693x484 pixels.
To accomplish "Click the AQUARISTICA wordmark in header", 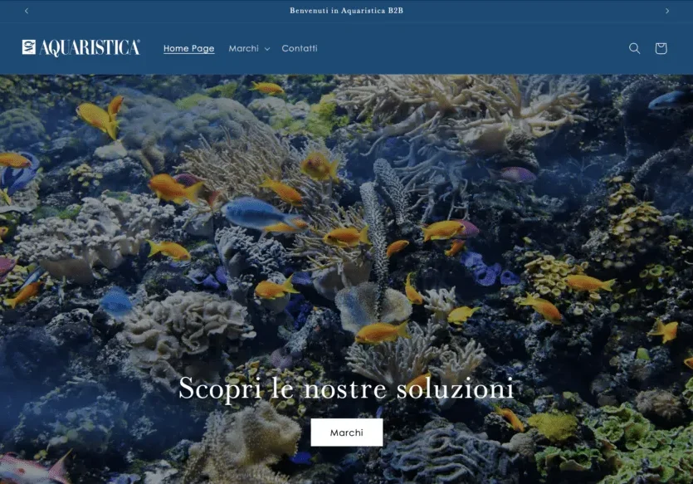I will pos(90,48).
